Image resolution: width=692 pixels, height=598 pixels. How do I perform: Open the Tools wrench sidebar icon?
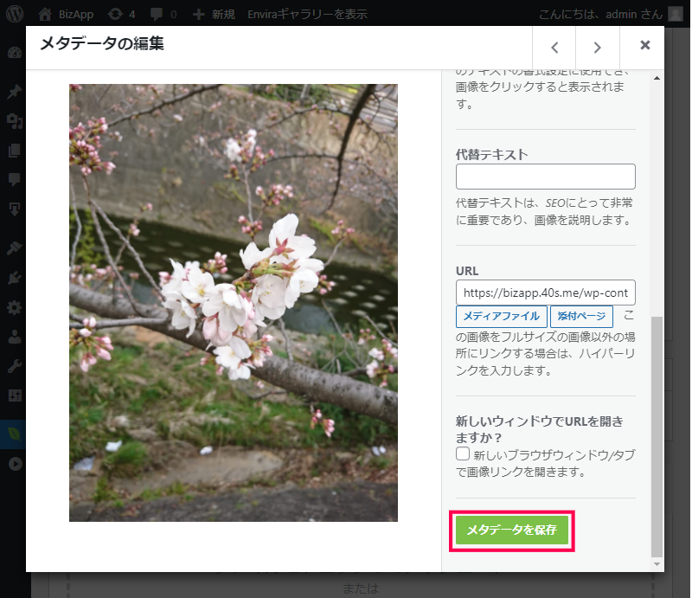coord(15,366)
